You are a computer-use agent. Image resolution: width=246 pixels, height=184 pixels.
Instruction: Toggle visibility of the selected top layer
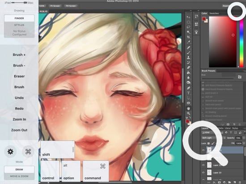203,150
